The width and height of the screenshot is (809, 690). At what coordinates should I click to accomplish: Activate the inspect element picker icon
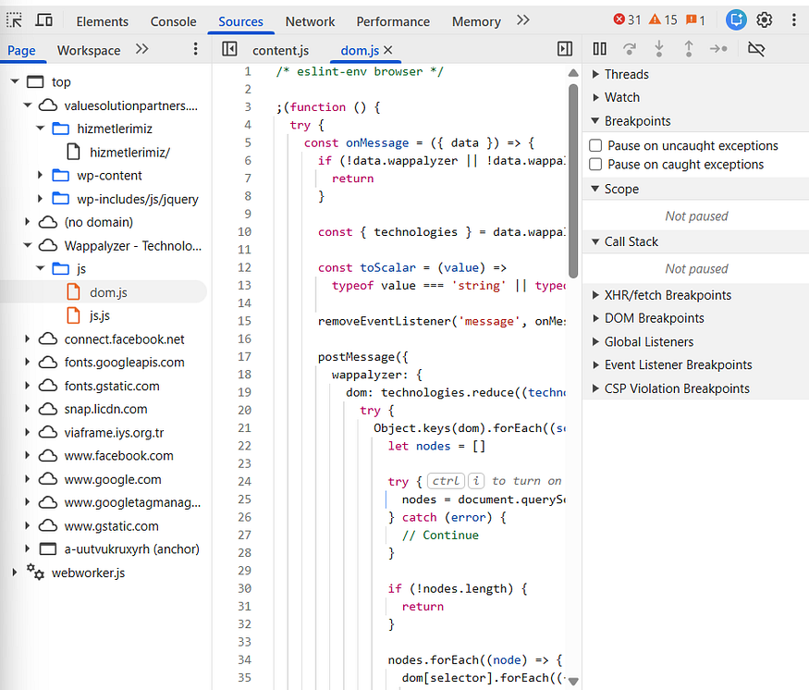coord(15,20)
